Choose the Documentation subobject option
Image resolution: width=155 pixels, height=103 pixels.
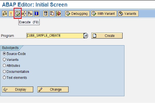click(x=4, y=72)
